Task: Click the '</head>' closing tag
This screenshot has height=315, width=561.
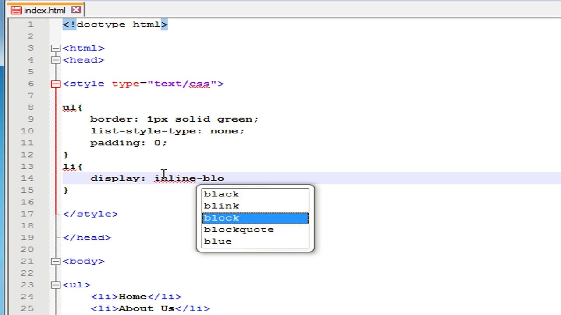Action: tap(87, 237)
